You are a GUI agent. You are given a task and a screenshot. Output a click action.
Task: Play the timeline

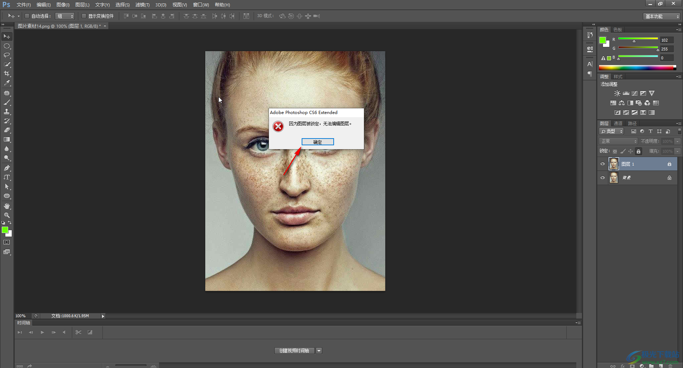point(42,332)
